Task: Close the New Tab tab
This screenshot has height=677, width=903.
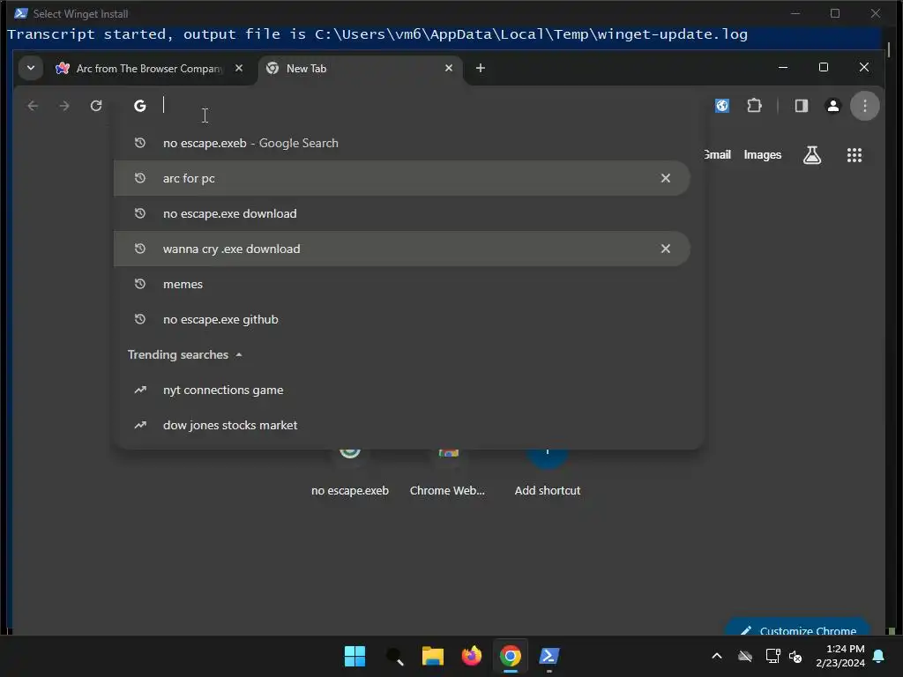Action: tap(449, 68)
